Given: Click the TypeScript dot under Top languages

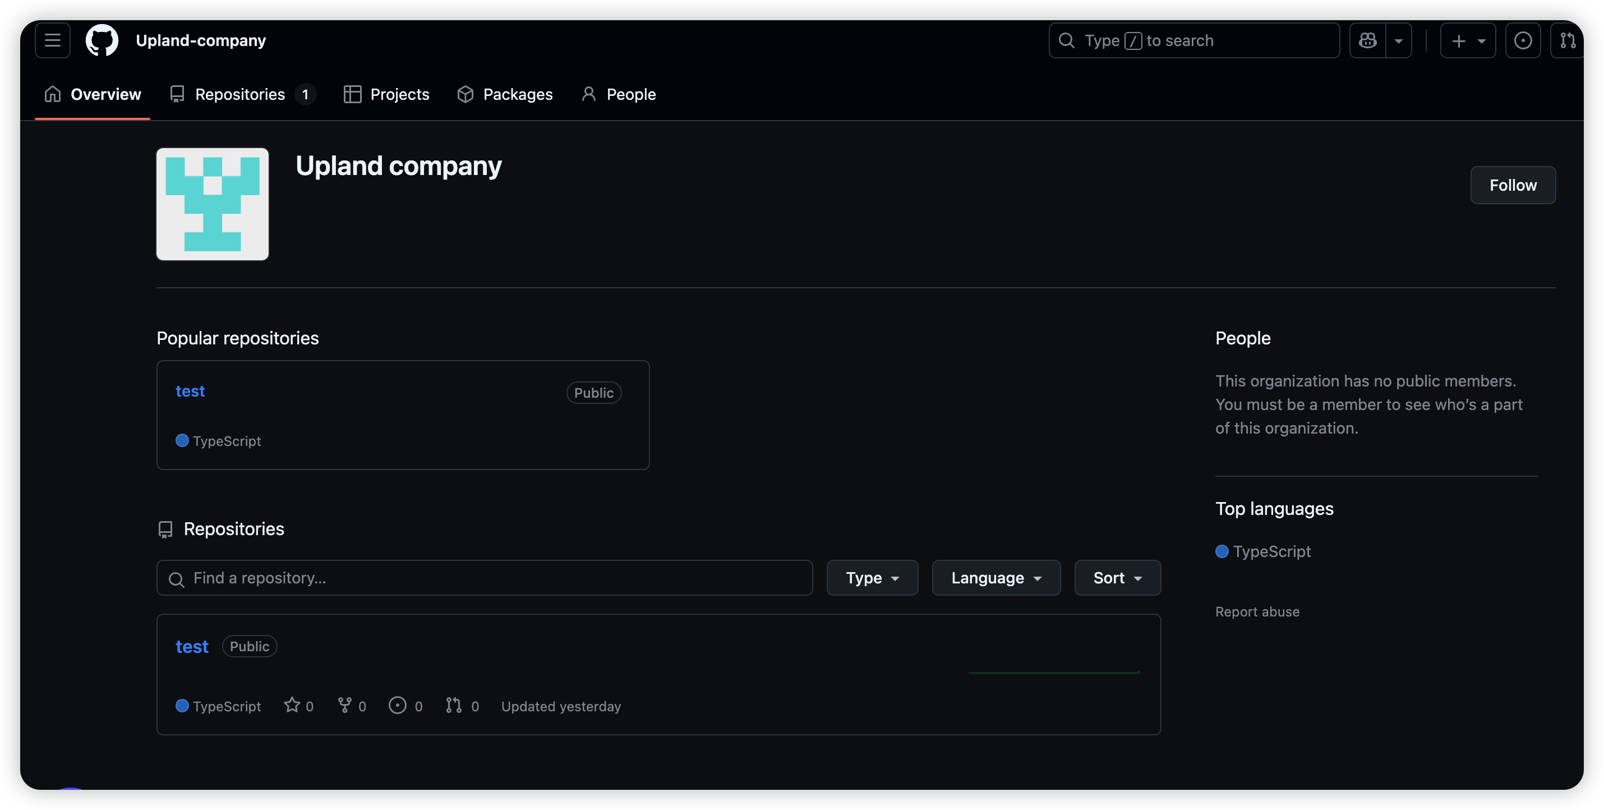Looking at the screenshot, I should 1222,551.
